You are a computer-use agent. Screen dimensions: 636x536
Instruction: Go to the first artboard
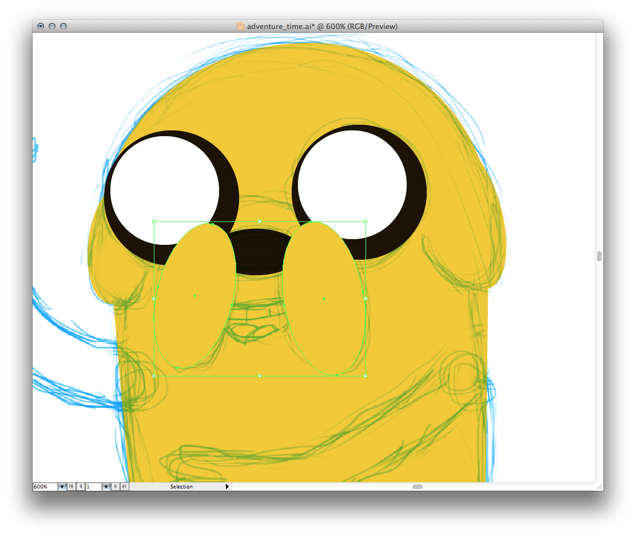[71, 487]
